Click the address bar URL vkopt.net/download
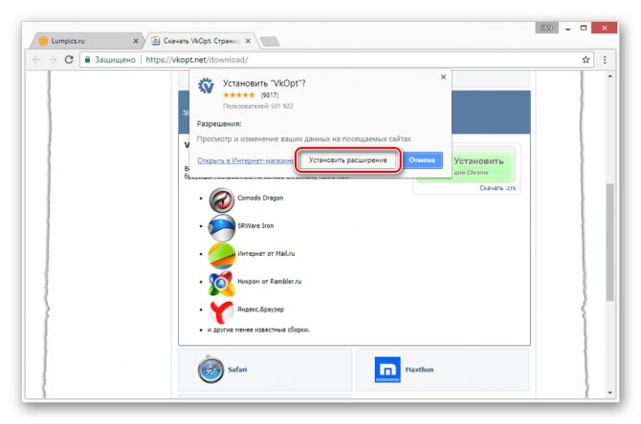Image resolution: width=641 pixels, height=424 pixels. tap(197, 60)
